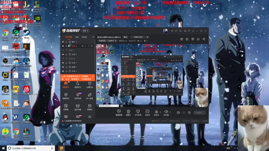Open the 主播任务 checklist tool

click(x=89, y=85)
